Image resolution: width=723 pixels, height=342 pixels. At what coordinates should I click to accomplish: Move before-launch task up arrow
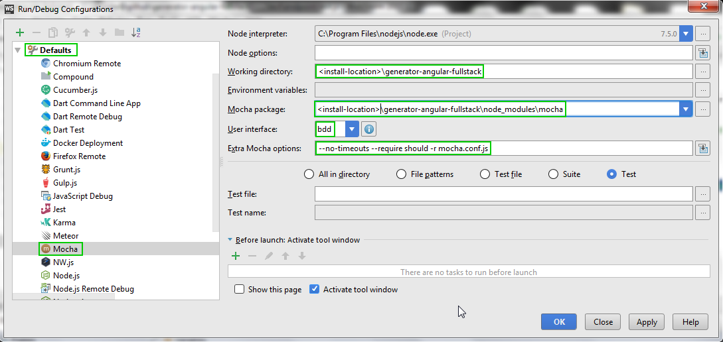click(x=285, y=256)
